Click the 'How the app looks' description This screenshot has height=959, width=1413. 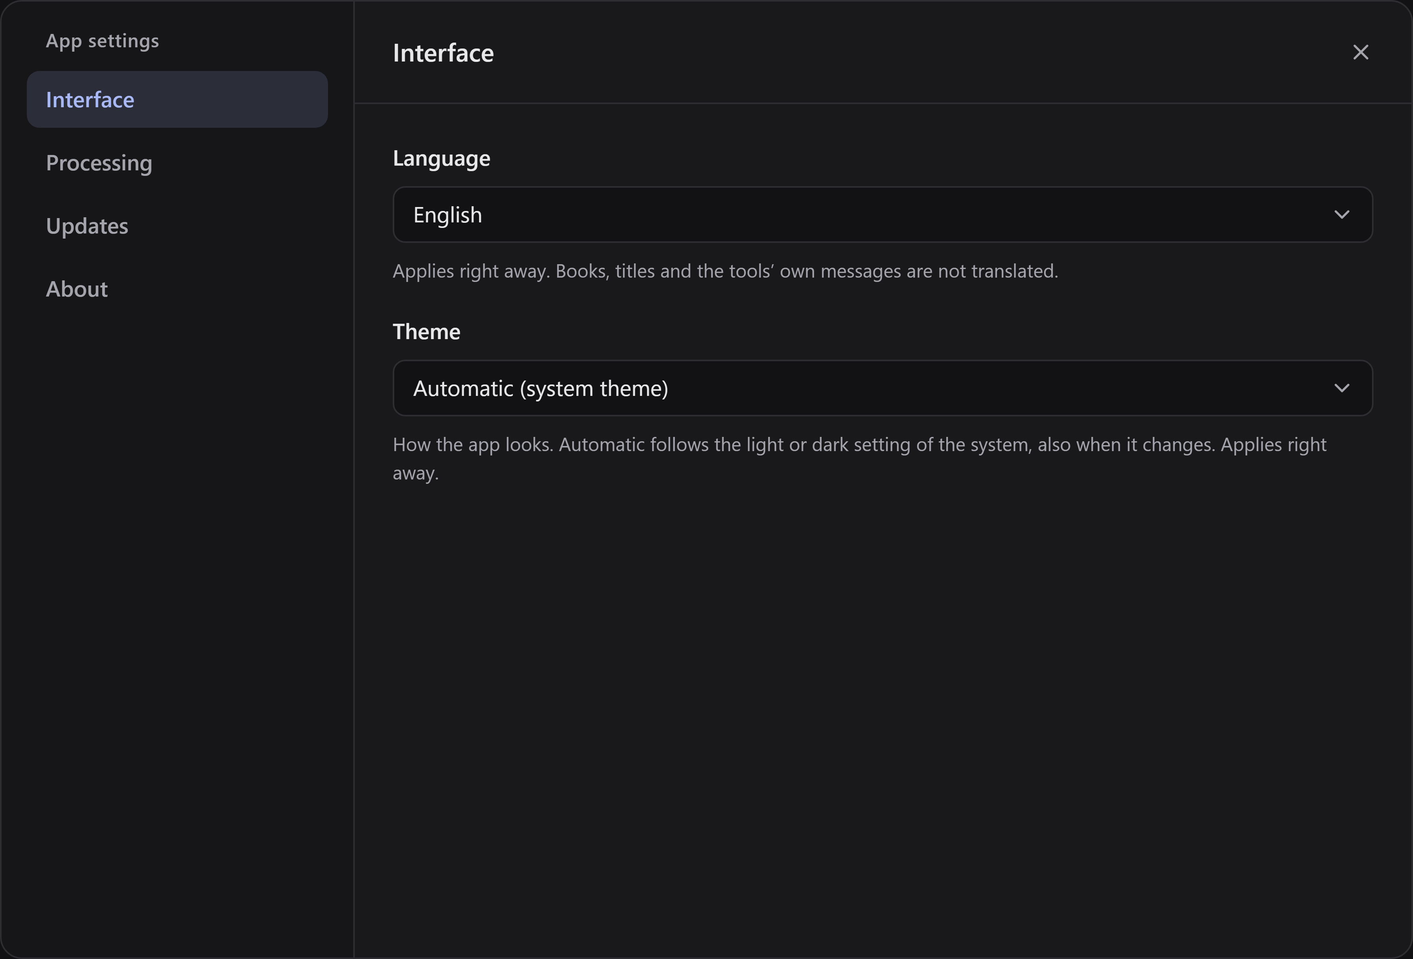click(x=860, y=459)
